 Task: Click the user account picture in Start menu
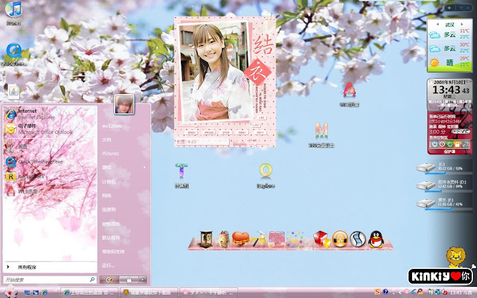(124, 105)
